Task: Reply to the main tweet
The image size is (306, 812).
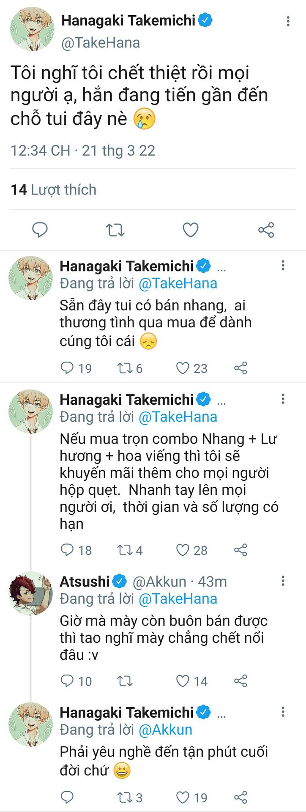Action: [x=40, y=230]
